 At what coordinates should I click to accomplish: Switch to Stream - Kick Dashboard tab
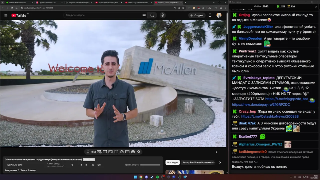pyautogui.click(x=19, y=2)
